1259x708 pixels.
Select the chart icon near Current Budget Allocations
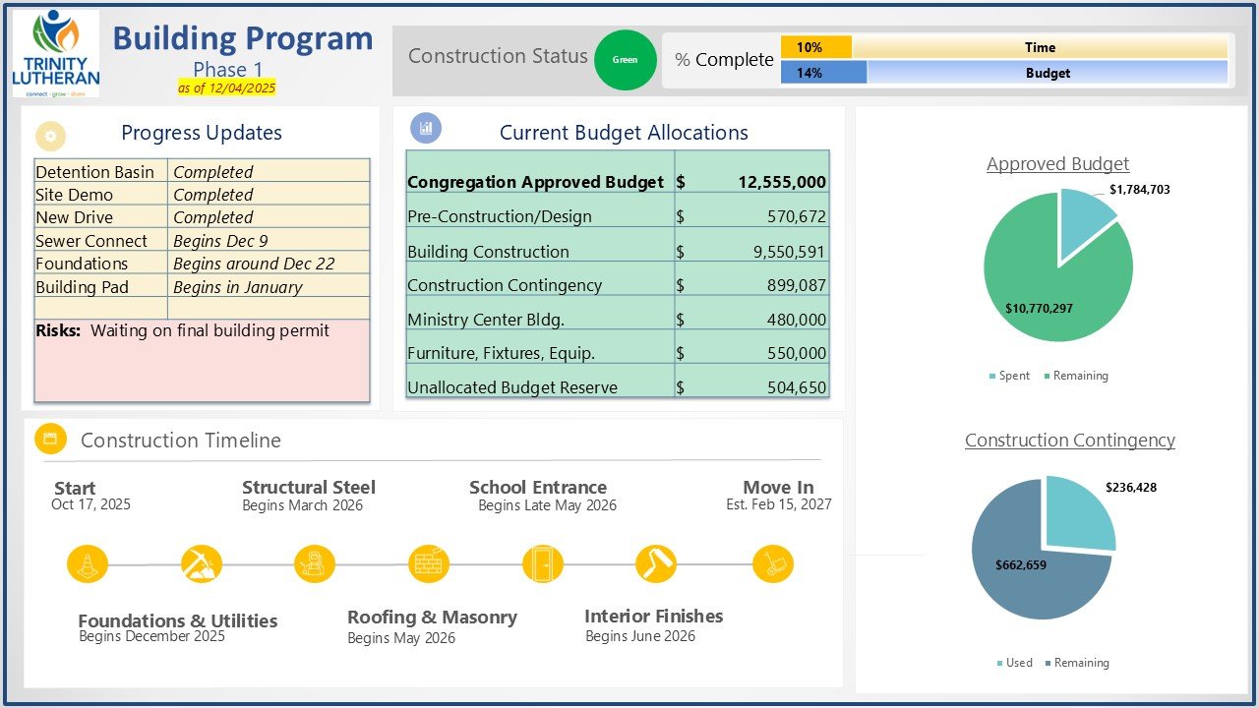click(424, 128)
